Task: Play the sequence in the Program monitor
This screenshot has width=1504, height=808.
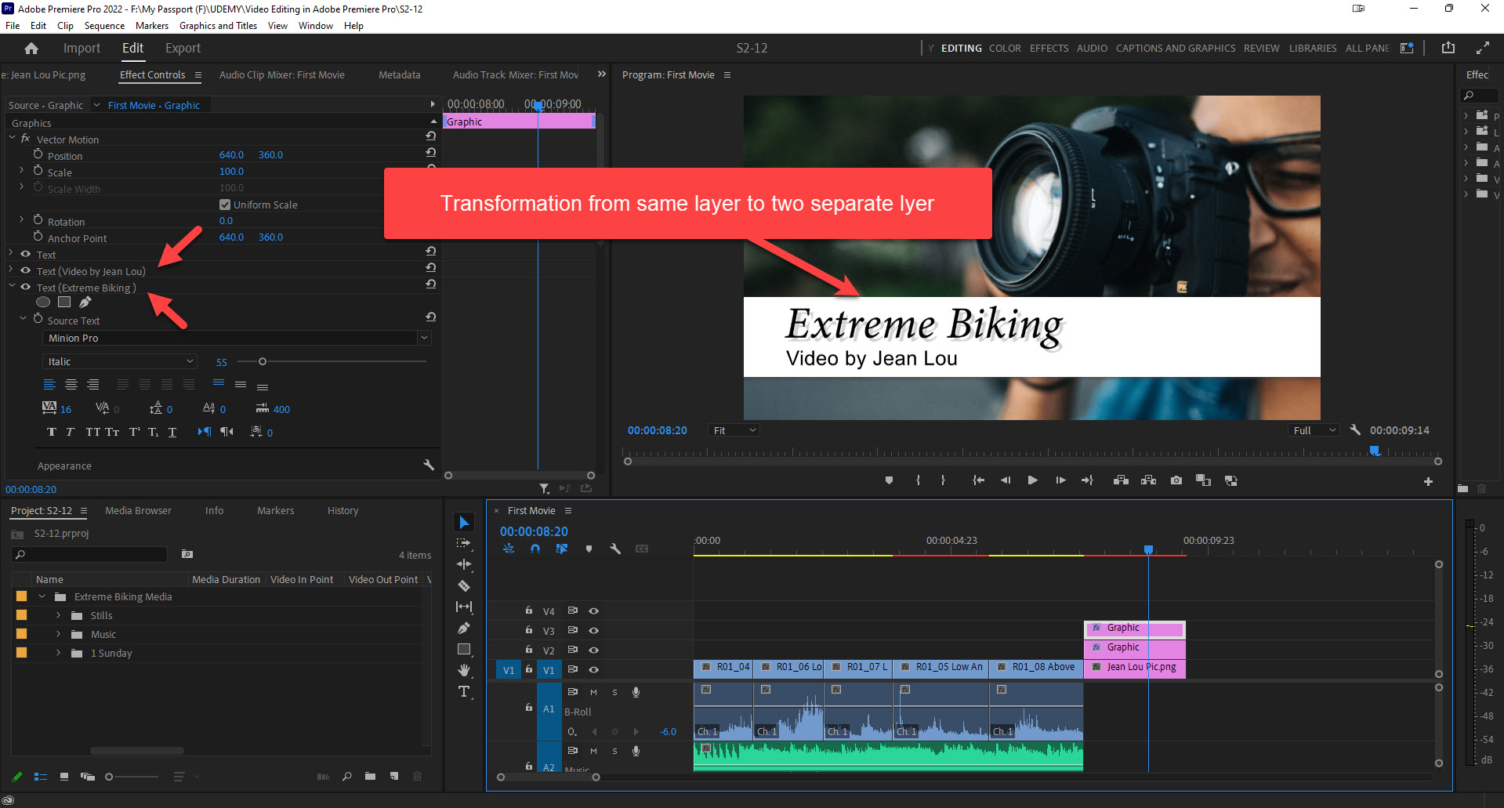Action: click(x=1032, y=480)
